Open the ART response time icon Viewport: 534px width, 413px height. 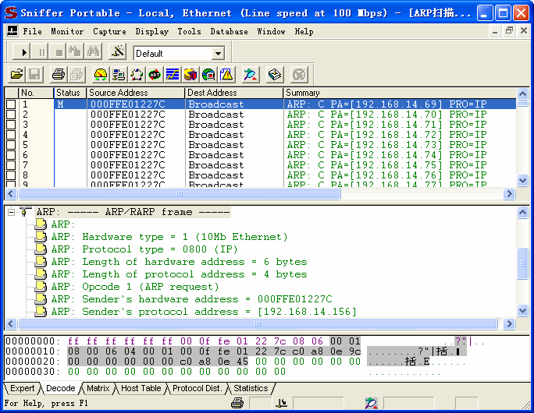click(155, 75)
